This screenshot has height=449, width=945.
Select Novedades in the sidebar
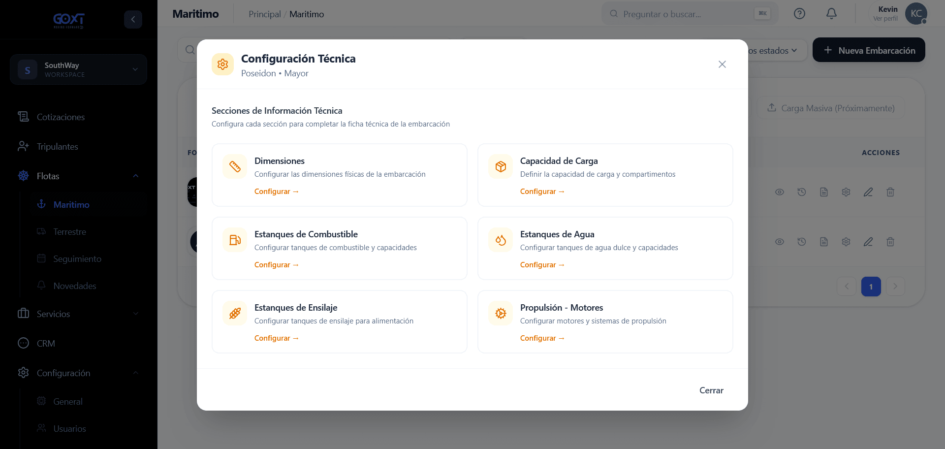click(x=75, y=286)
